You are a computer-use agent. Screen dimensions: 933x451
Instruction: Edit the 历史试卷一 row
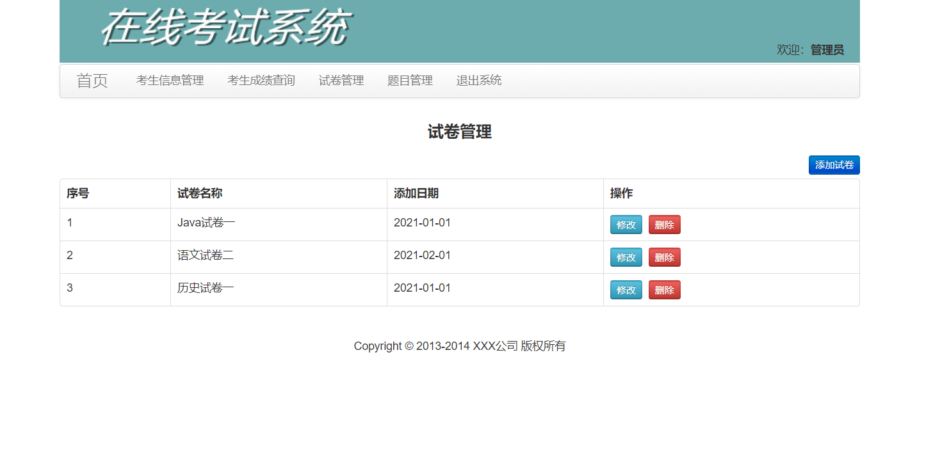pyautogui.click(x=626, y=290)
